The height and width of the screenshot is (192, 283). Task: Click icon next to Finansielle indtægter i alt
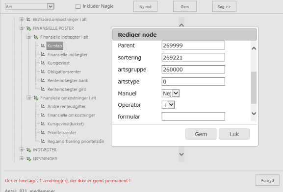coord(36,37)
